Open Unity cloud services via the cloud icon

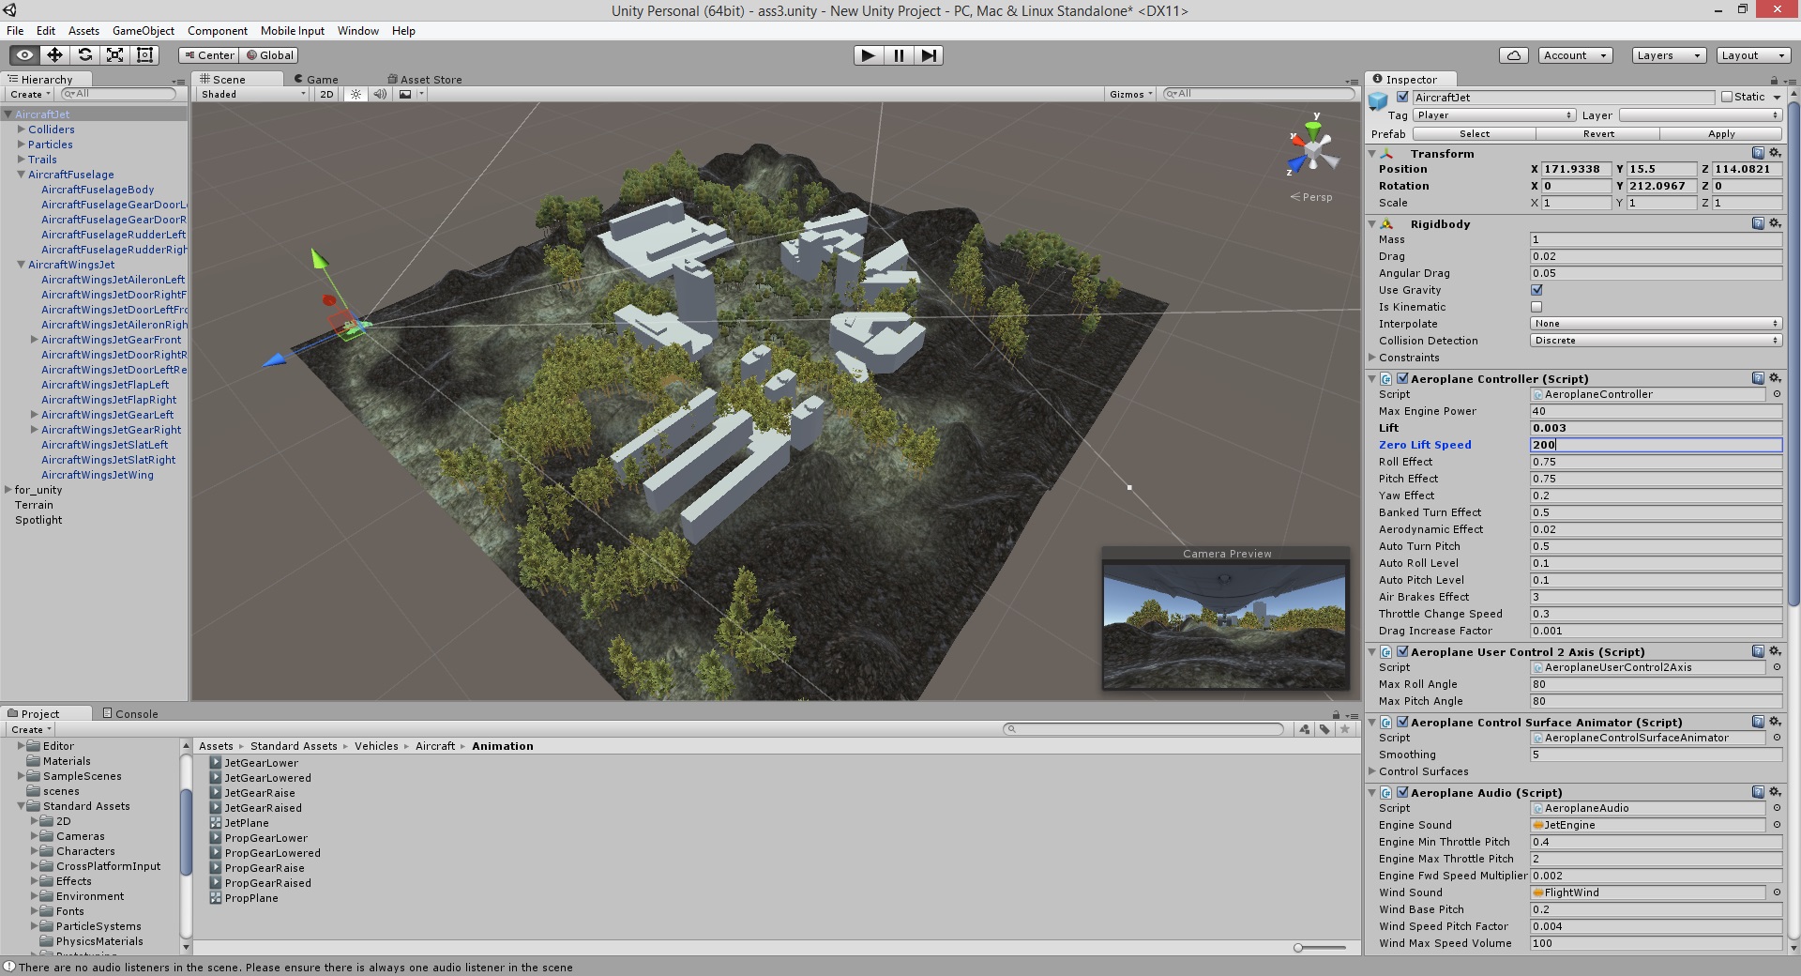(1512, 54)
